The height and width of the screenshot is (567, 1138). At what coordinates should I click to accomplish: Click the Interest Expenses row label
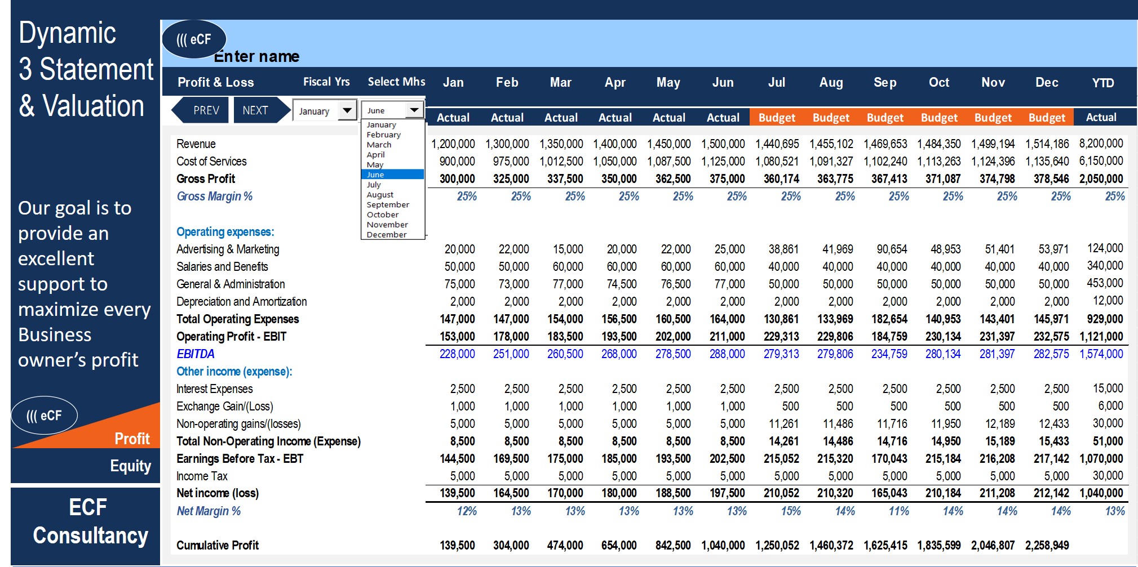pyautogui.click(x=214, y=389)
